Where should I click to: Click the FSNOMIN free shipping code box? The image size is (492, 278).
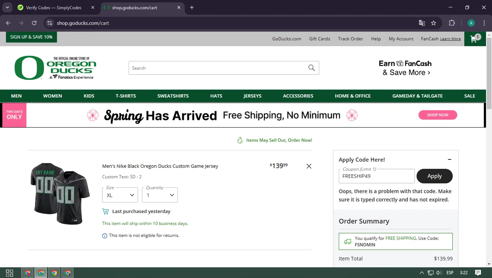tap(396, 242)
